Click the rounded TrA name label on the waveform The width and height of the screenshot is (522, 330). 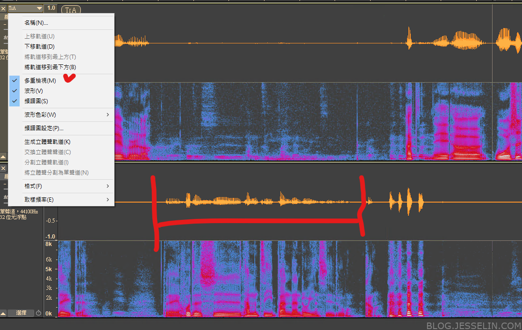coord(71,10)
